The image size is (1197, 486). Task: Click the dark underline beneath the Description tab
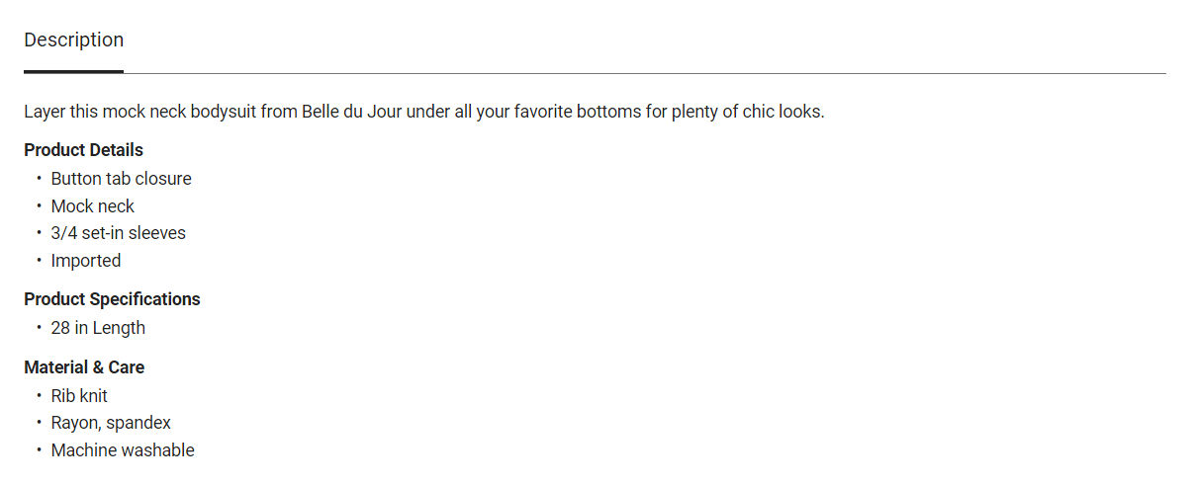74,71
